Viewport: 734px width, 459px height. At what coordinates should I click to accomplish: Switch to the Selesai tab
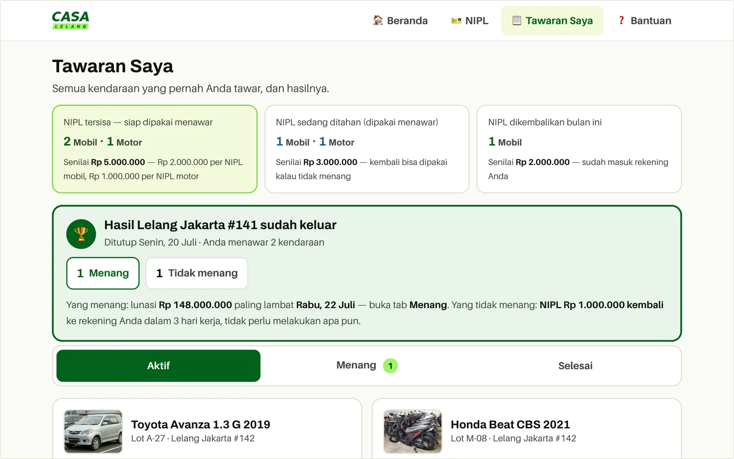tap(575, 365)
